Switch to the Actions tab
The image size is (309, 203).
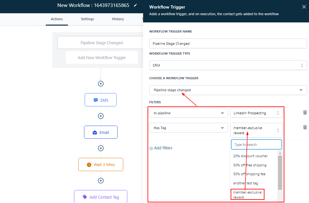click(x=57, y=19)
